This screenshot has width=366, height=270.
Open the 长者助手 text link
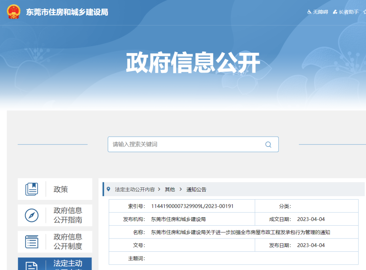pyautogui.click(x=348, y=12)
